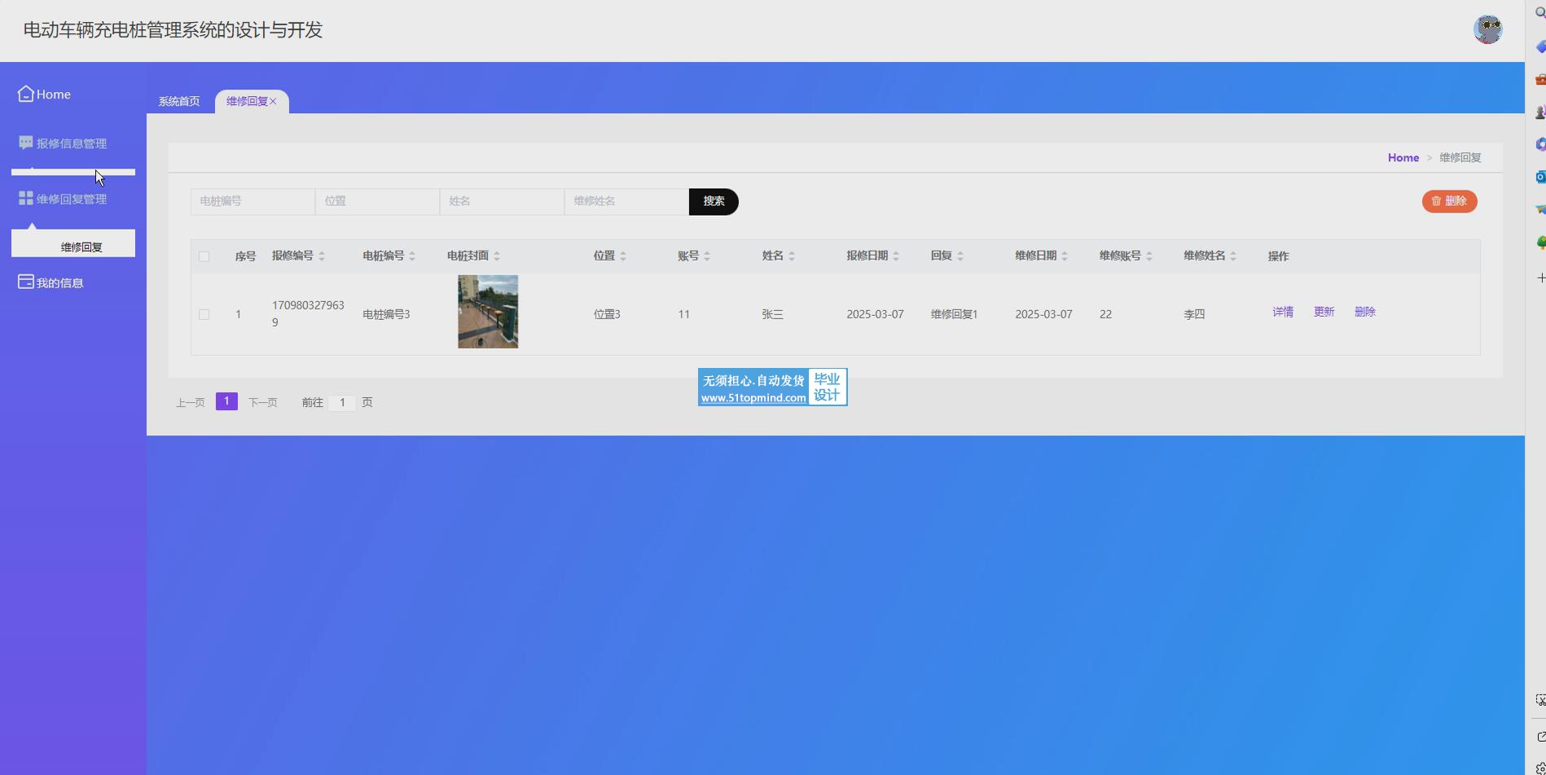The width and height of the screenshot is (1546, 775).
Task: Check the checkbox for row 1
Action: tap(204, 314)
